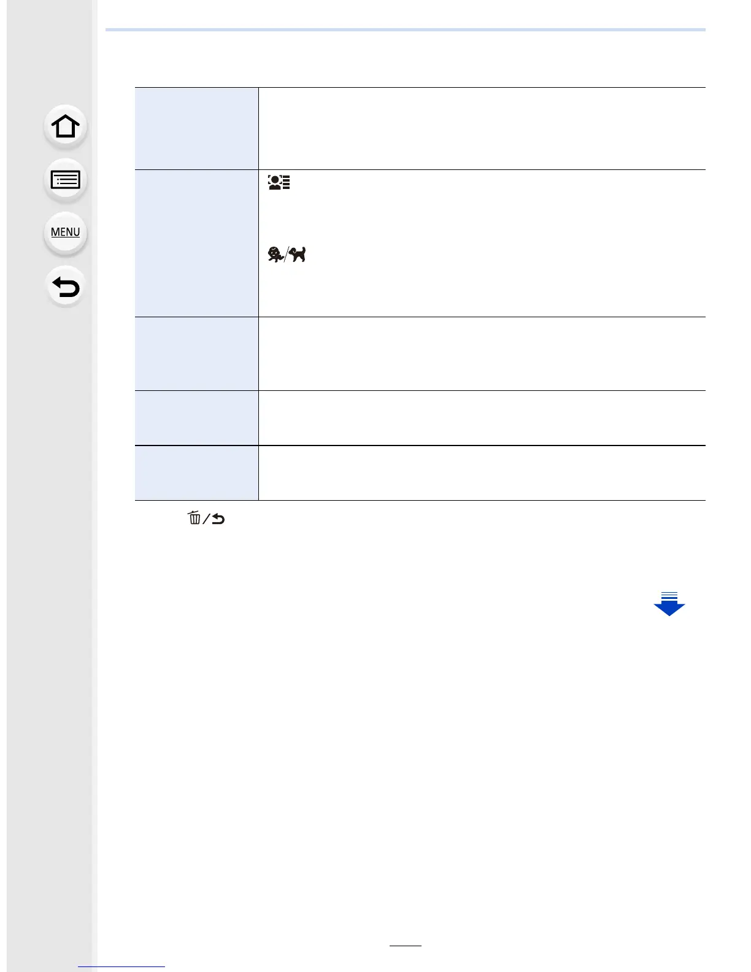Click the Home icon in the sidebar
Viewport: 751px width, 972px height.
(66, 127)
